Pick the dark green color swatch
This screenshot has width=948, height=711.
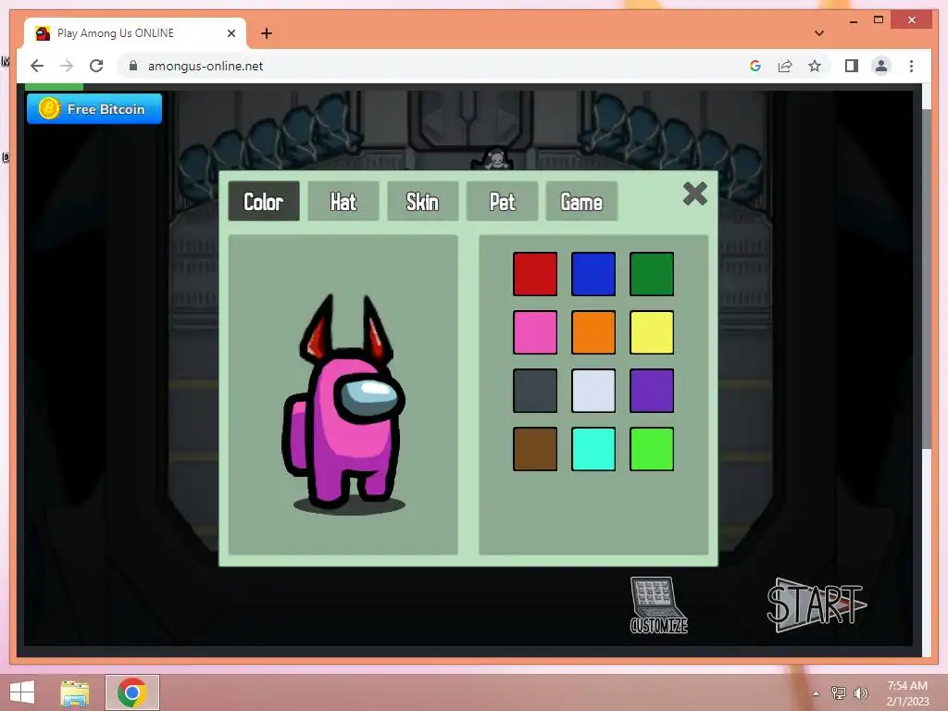652,274
